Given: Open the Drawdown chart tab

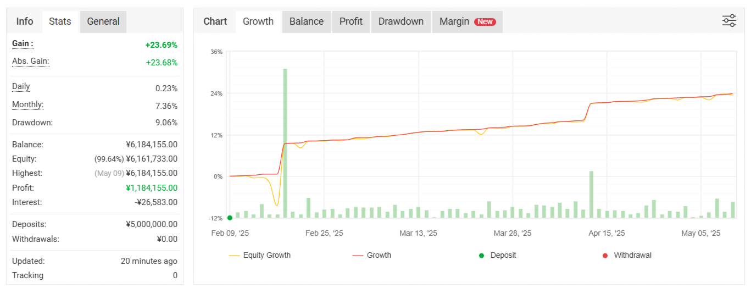Looking at the screenshot, I should [x=401, y=21].
